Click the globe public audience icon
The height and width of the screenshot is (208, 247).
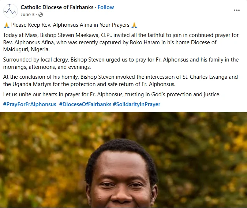pos(40,15)
